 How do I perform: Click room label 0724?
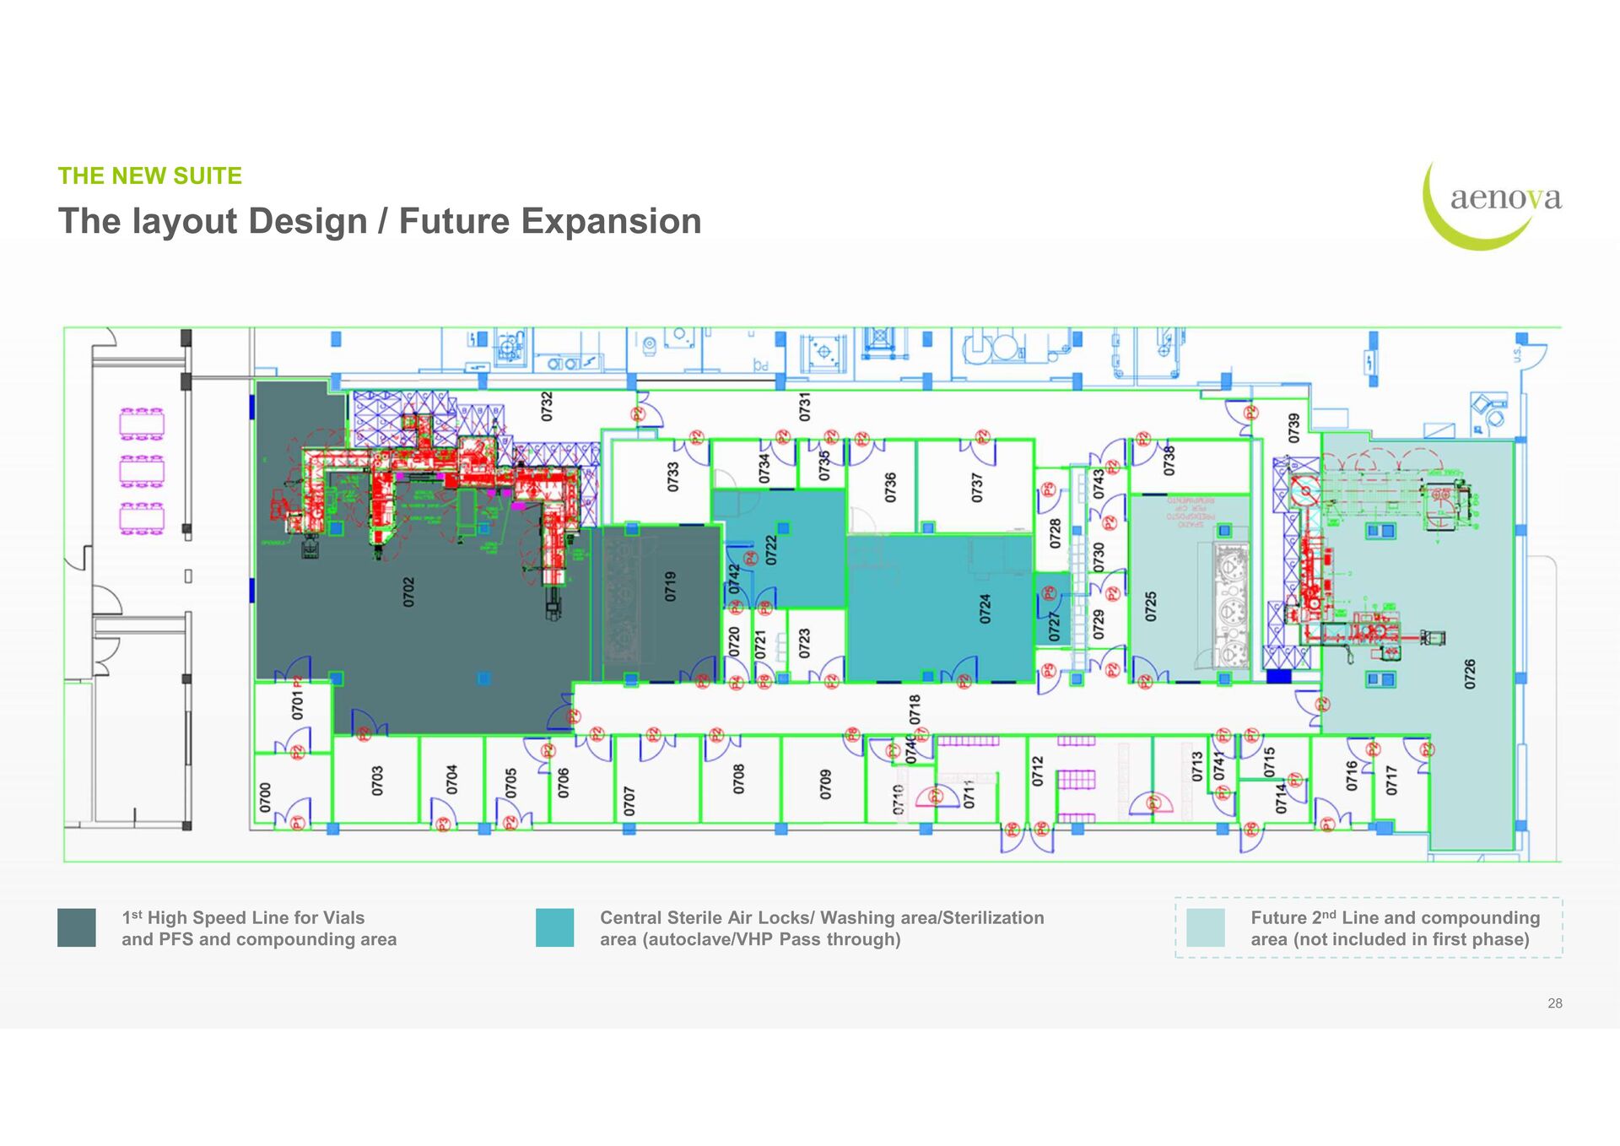click(985, 608)
